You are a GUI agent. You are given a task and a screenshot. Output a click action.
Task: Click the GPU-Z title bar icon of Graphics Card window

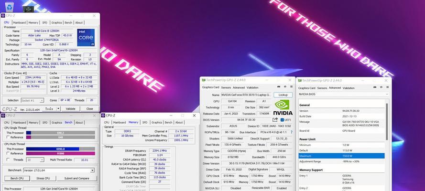coord(203,80)
